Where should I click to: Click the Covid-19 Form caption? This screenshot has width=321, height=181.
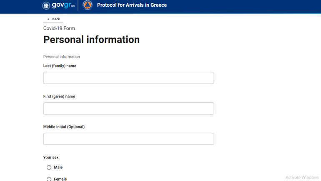pyautogui.click(x=59, y=28)
